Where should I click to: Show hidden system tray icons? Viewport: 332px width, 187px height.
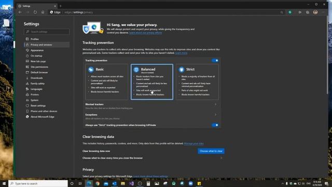pos(282,183)
